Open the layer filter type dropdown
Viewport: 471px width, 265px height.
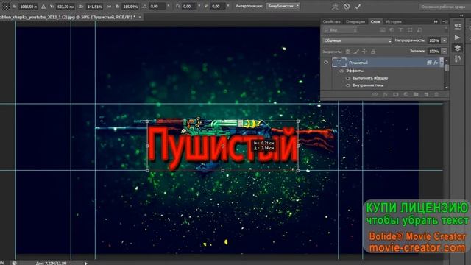point(341,30)
